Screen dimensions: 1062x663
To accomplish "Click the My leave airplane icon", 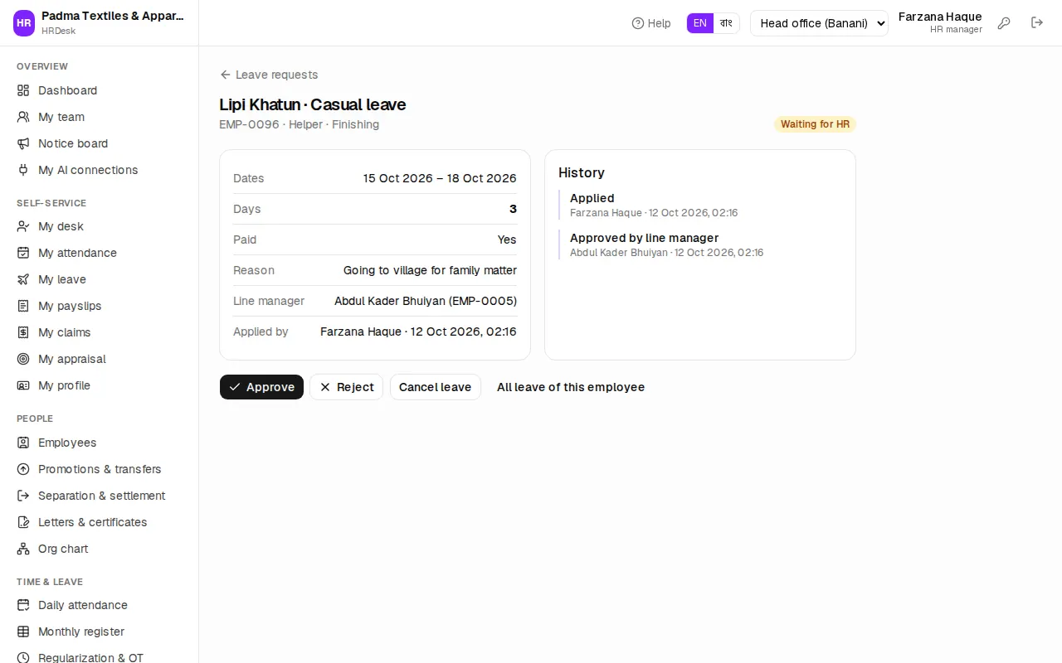I will 23,279.
